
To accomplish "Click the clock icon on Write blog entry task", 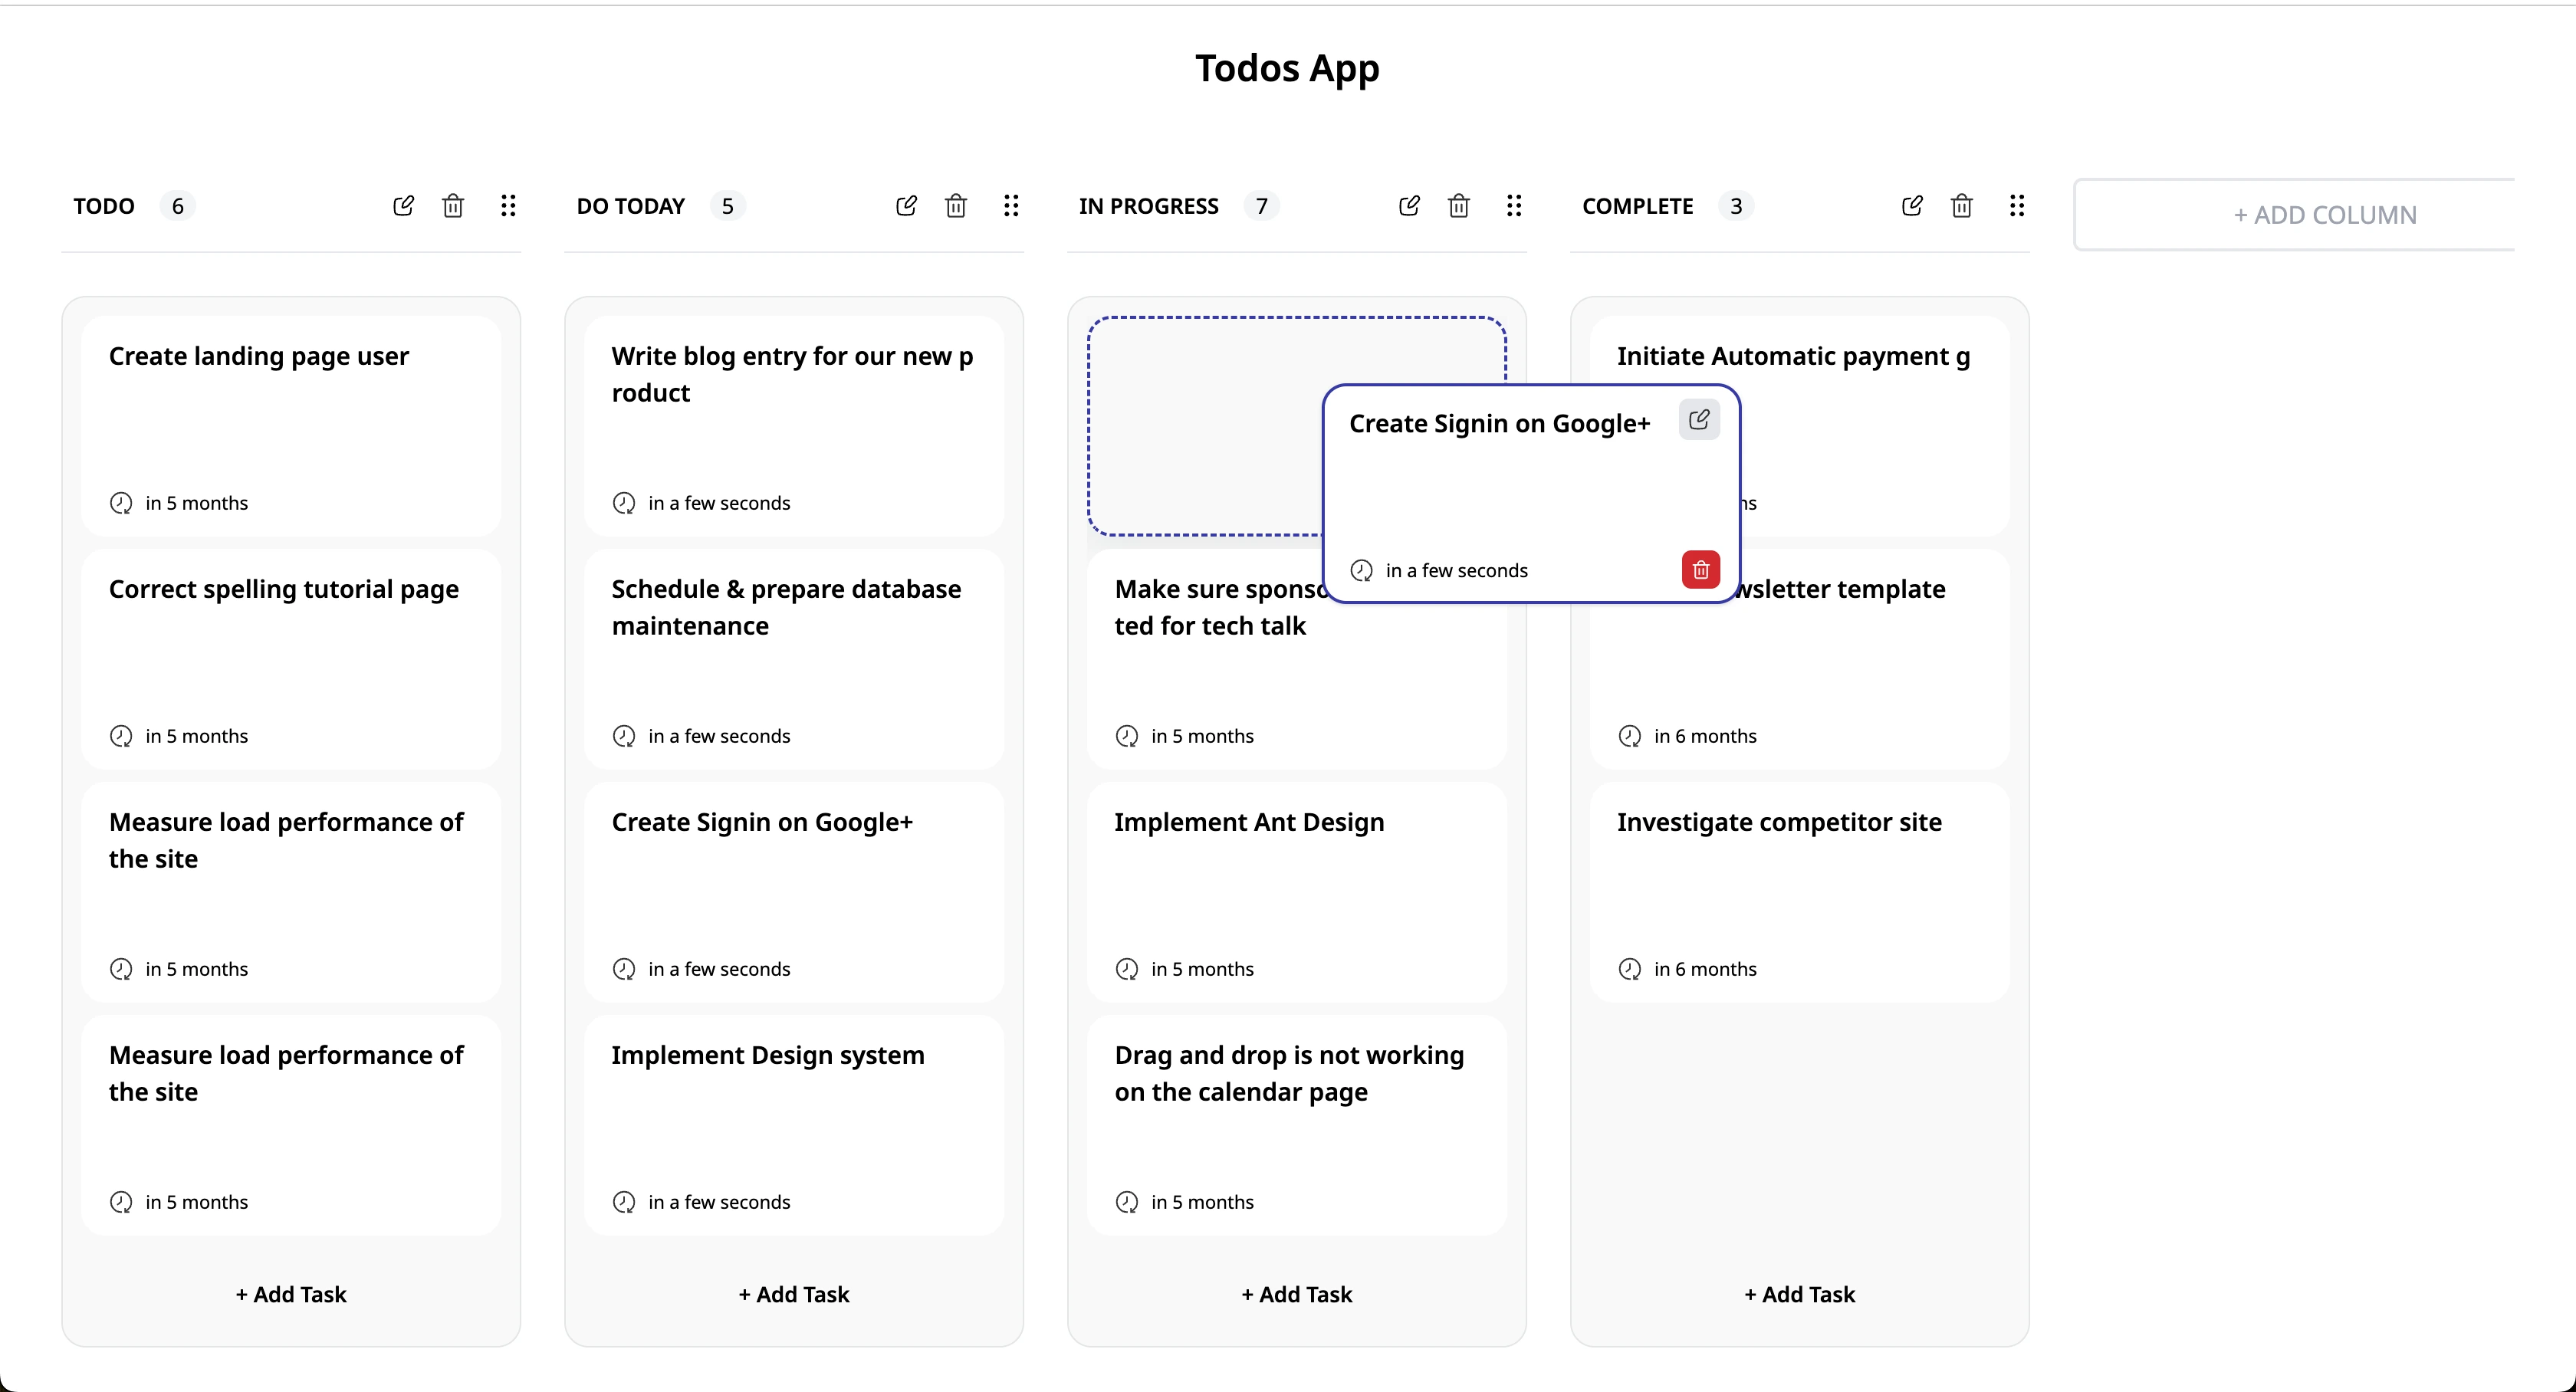I will coord(622,502).
